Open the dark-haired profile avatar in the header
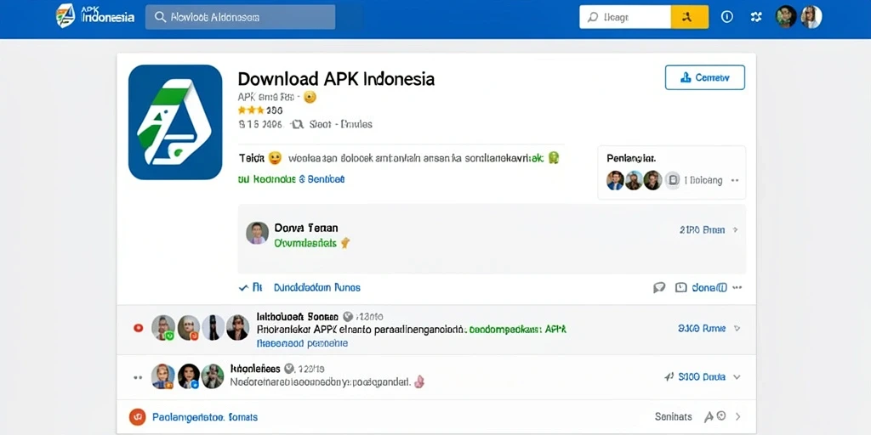Viewport: 871px width, 435px height. (786, 17)
